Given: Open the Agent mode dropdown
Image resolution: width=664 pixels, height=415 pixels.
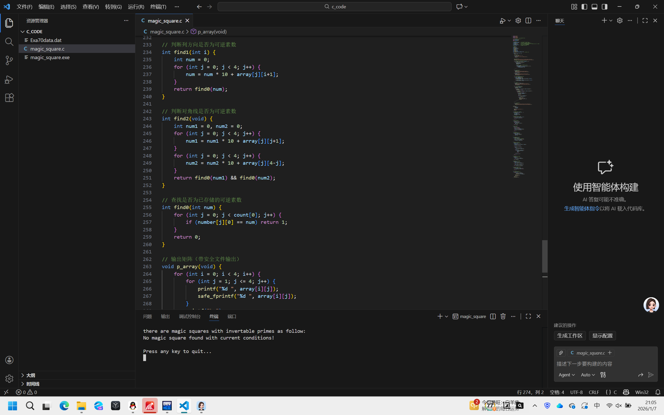Looking at the screenshot, I should (x=566, y=375).
